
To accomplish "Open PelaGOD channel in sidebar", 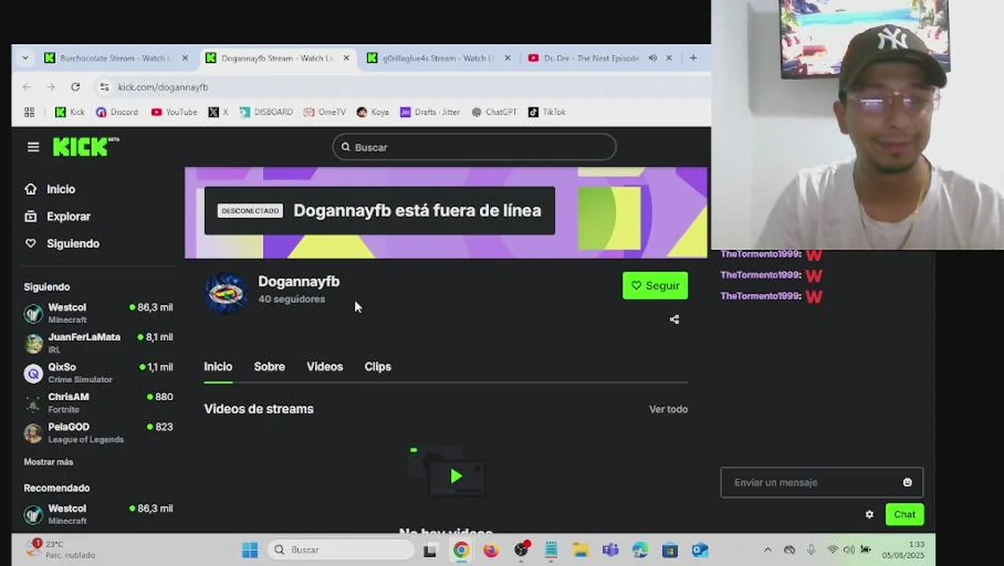I will point(98,432).
